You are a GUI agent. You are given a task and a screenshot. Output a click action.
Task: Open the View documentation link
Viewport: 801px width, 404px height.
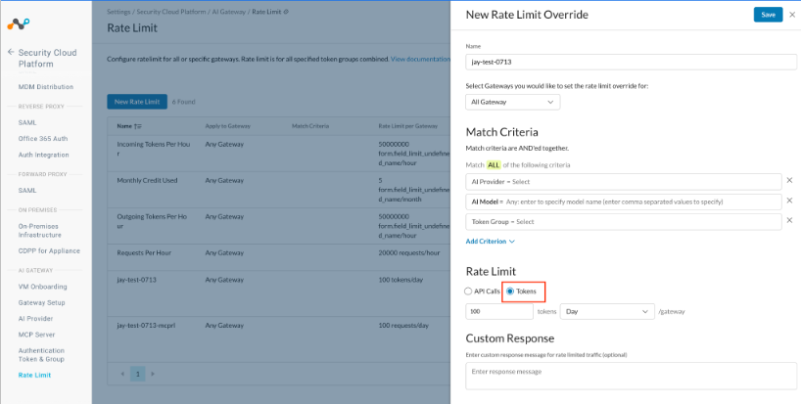[420, 59]
